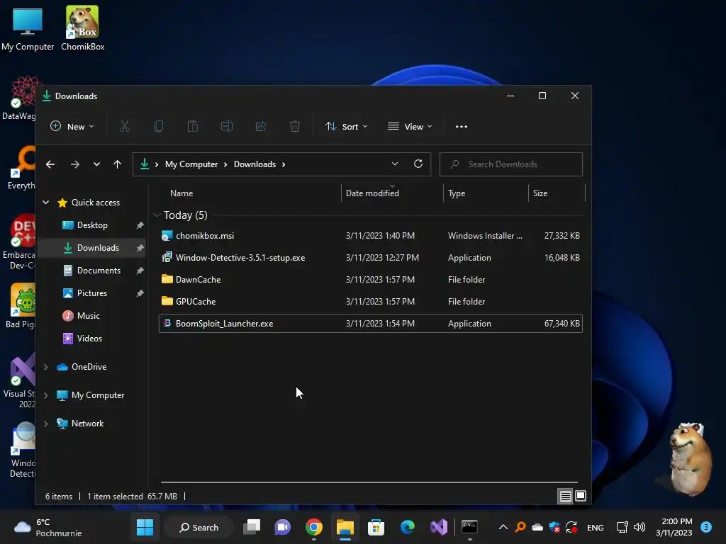This screenshot has width=726, height=544.
Task: Click the Share icon in toolbar
Action: point(261,126)
